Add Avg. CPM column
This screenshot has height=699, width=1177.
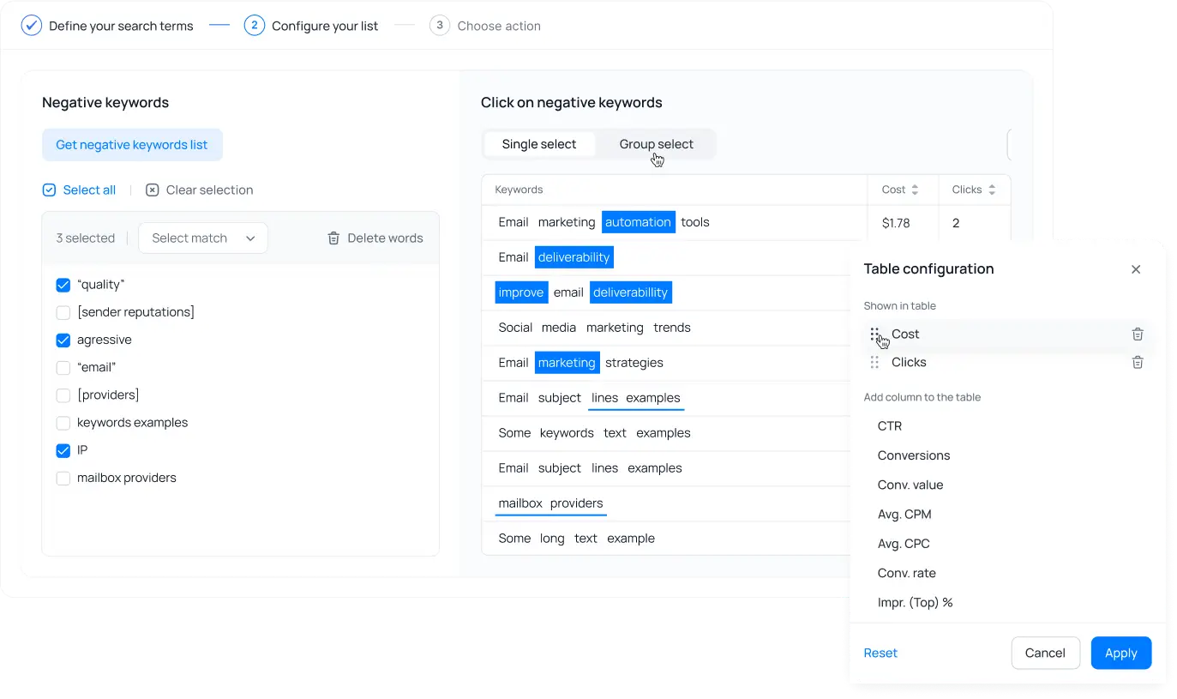[904, 515]
